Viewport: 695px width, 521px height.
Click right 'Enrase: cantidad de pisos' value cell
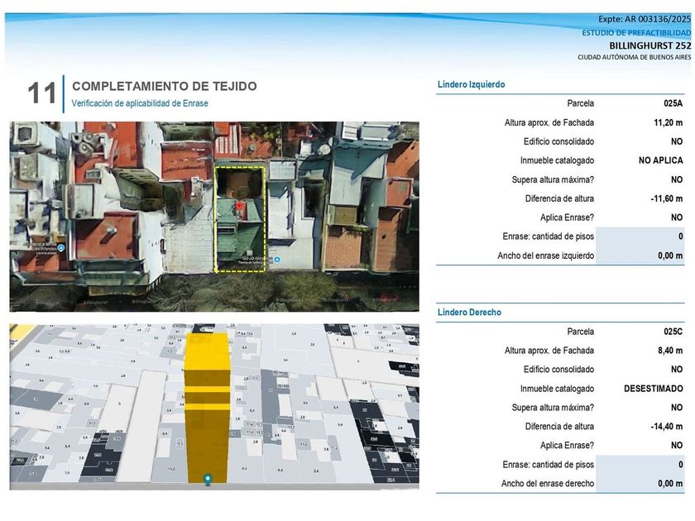[x=640, y=464]
